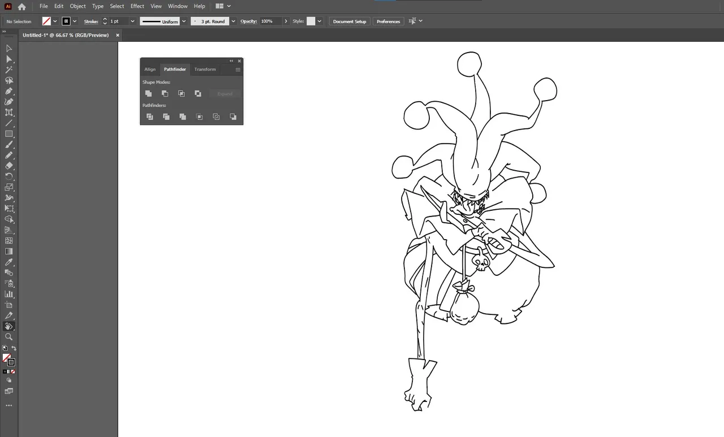Pick the Paintbrush tool

9,145
